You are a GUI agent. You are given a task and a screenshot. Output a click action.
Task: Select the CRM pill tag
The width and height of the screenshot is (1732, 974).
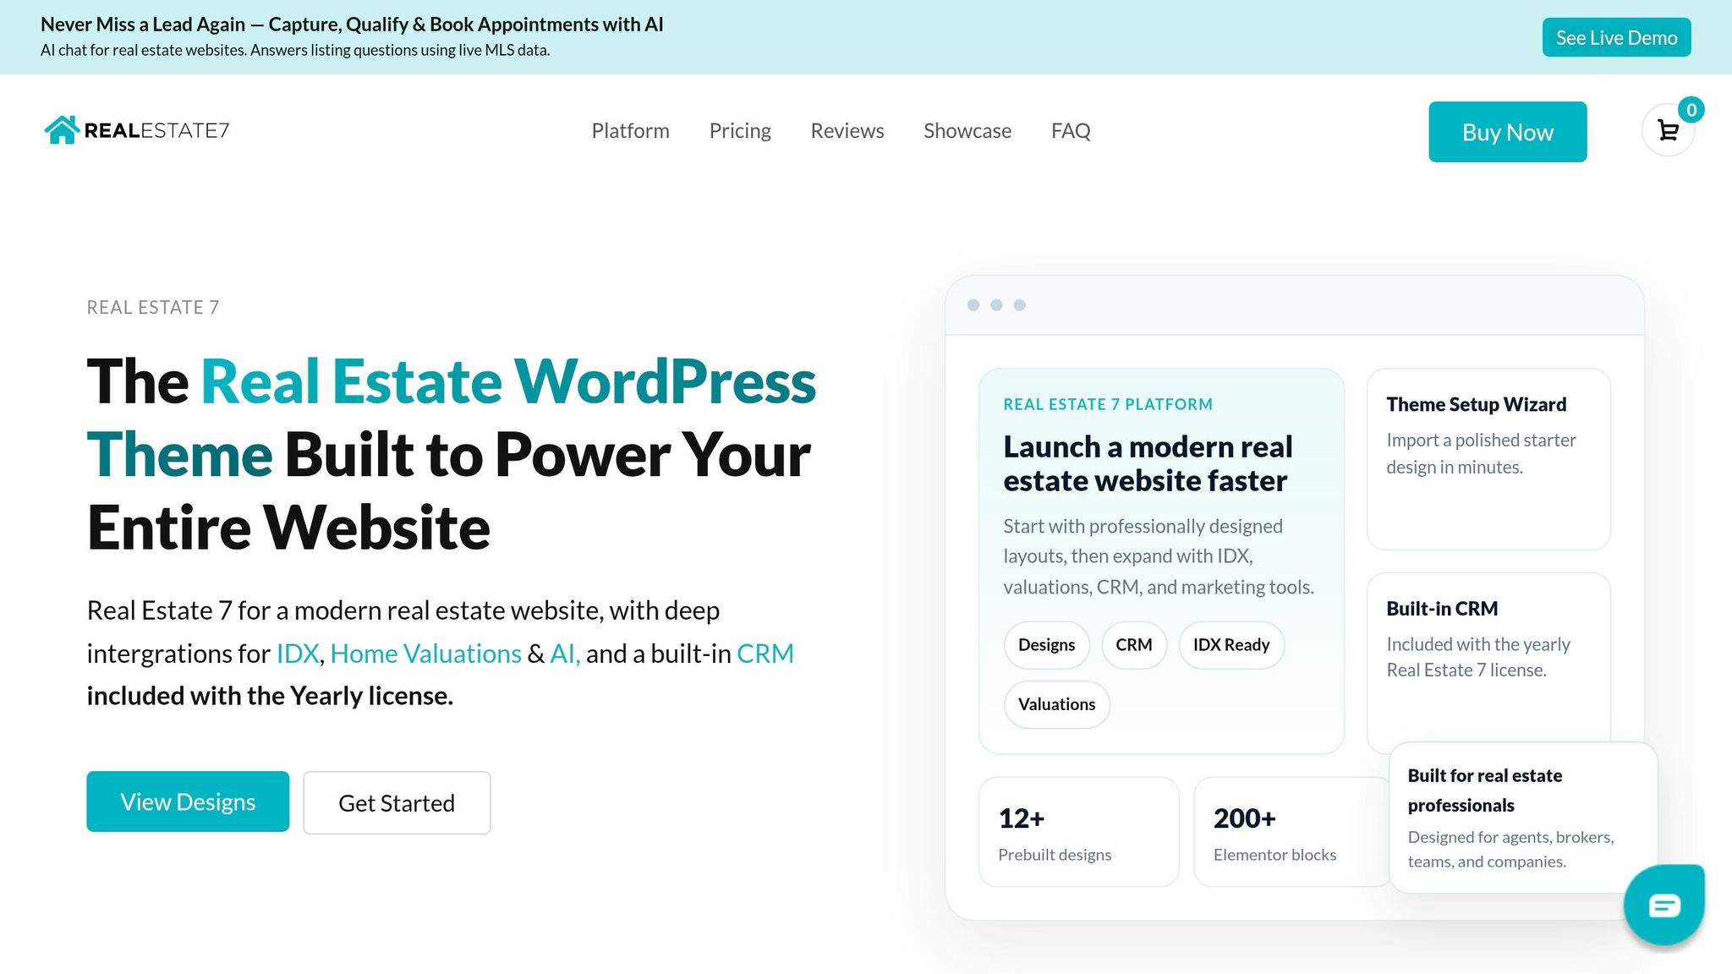click(1134, 645)
